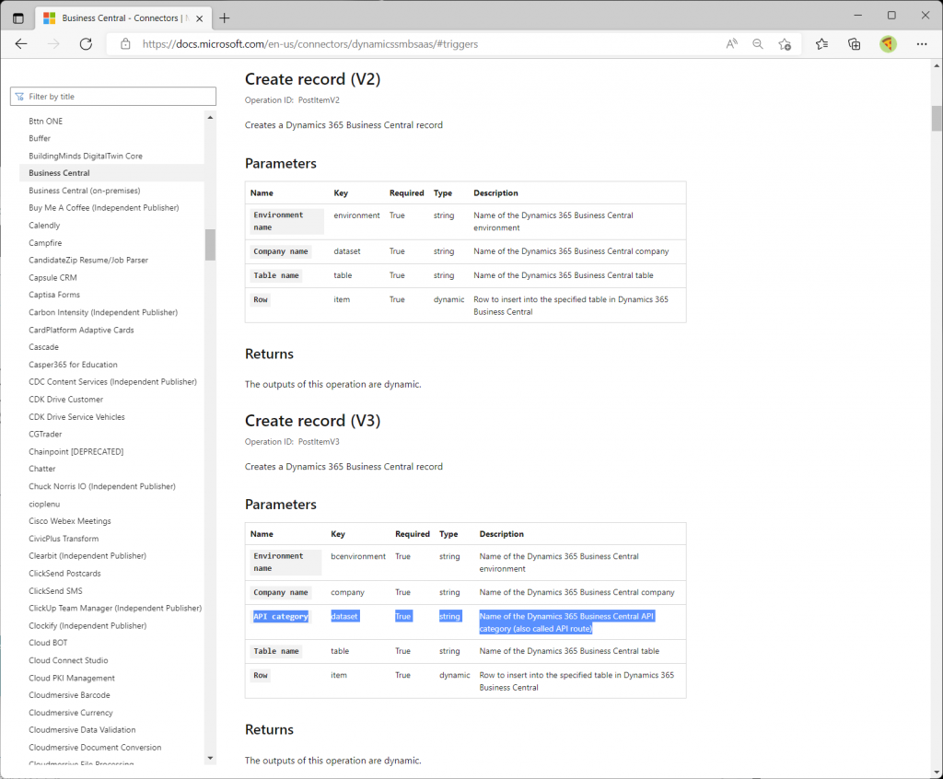Viewport: 943px width, 779px height.
Task: Open the cioplenu connector link
Action: point(44,504)
